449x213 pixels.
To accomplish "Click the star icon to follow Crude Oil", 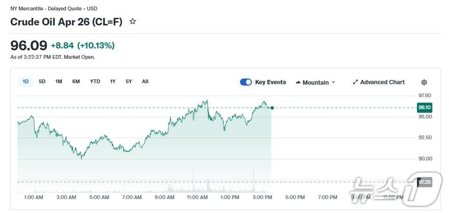I will [133, 22].
